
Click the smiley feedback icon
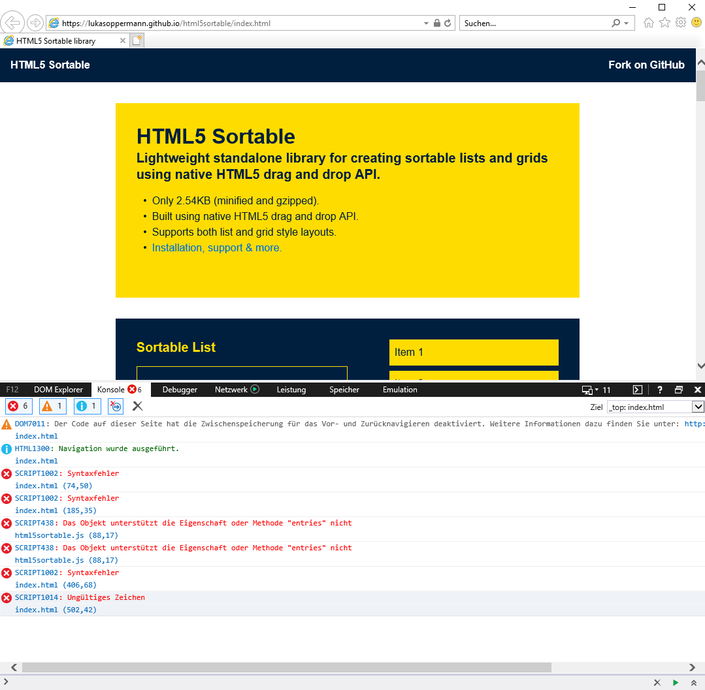click(x=697, y=22)
